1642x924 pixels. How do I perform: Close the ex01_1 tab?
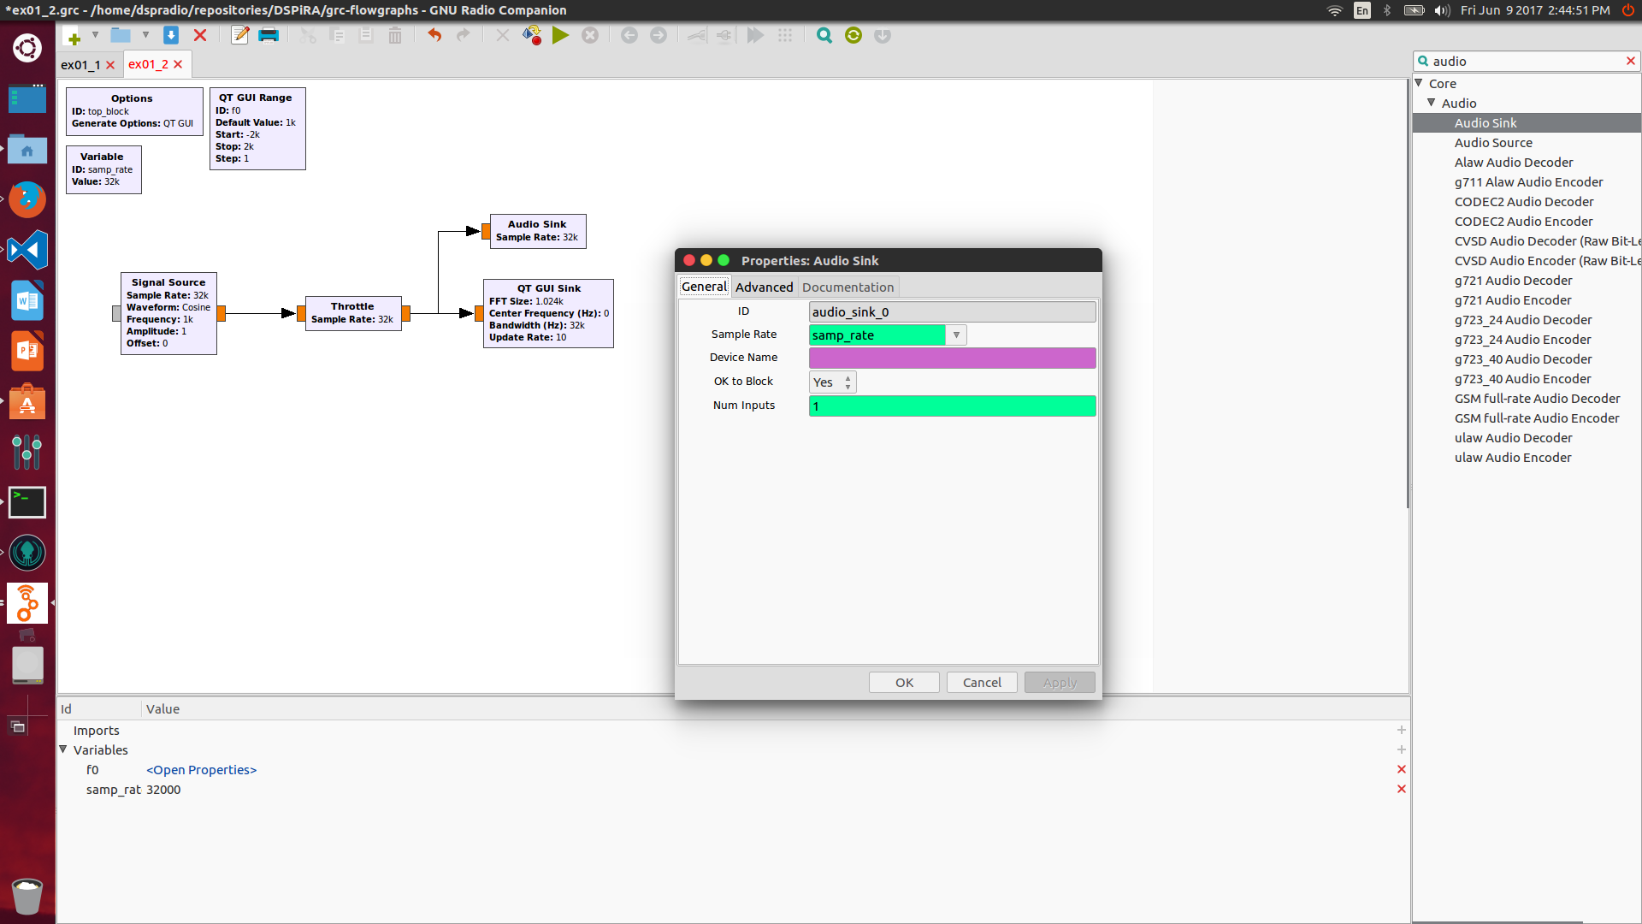coord(110,65)
